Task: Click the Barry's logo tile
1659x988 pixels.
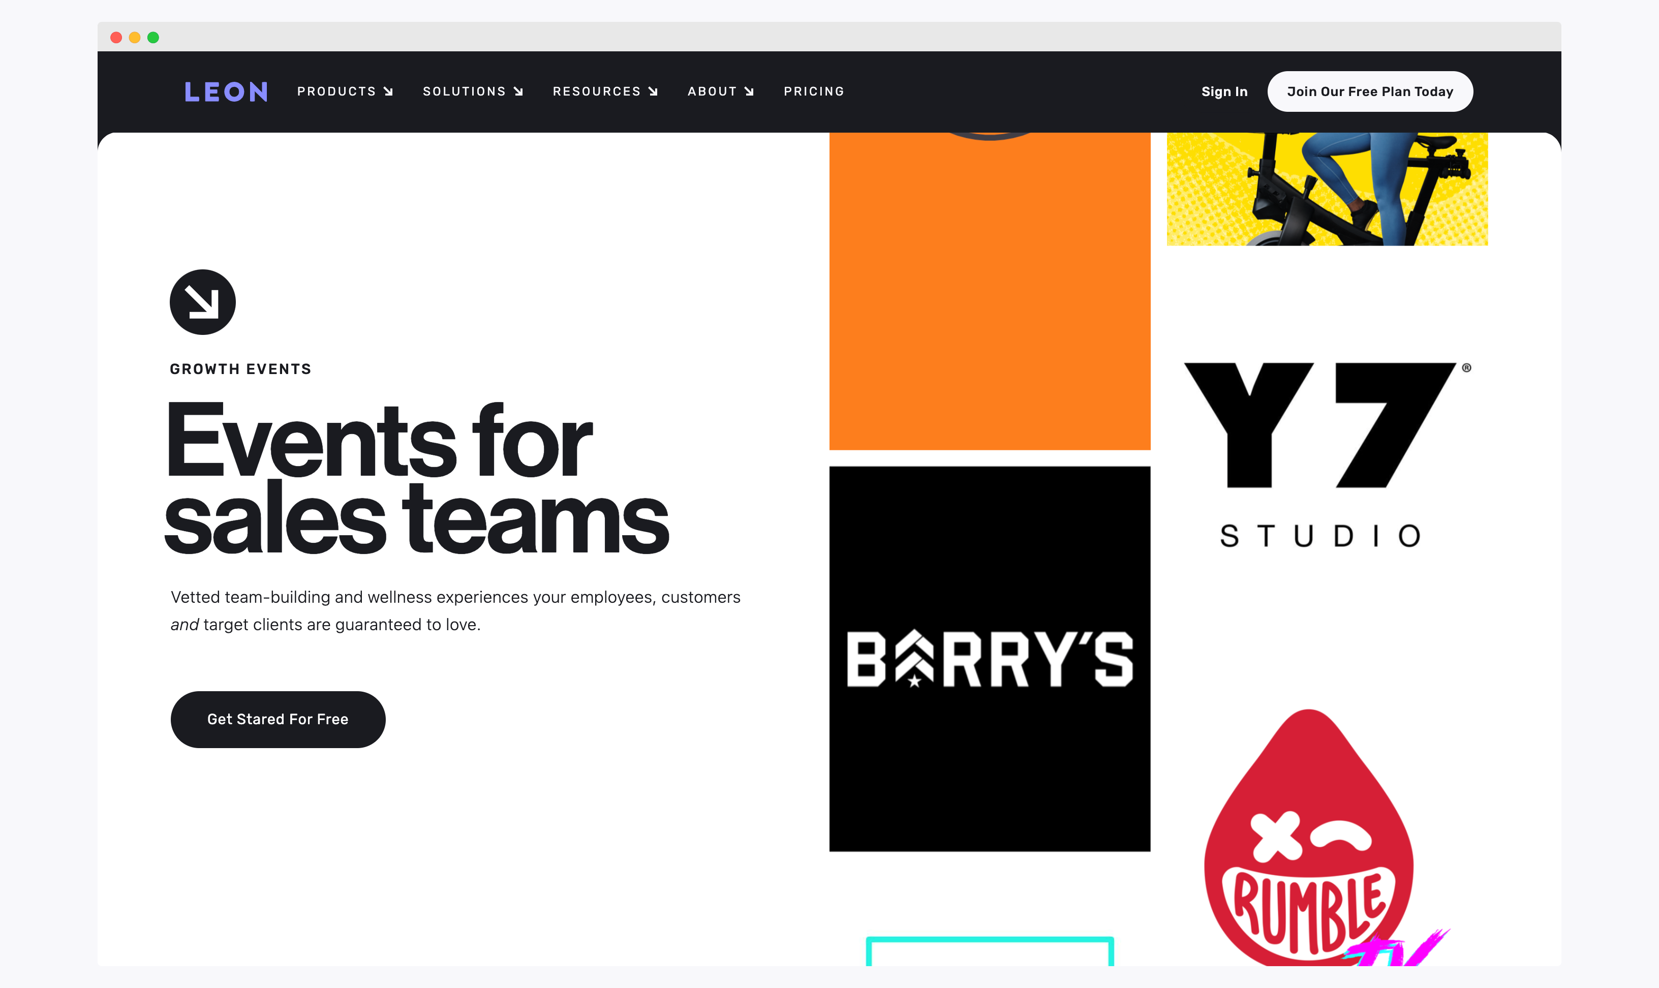Action: coord(989,659)
